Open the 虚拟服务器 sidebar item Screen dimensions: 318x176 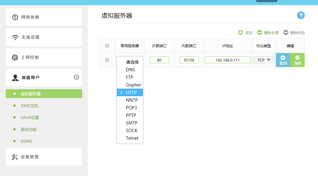point(44,94)
